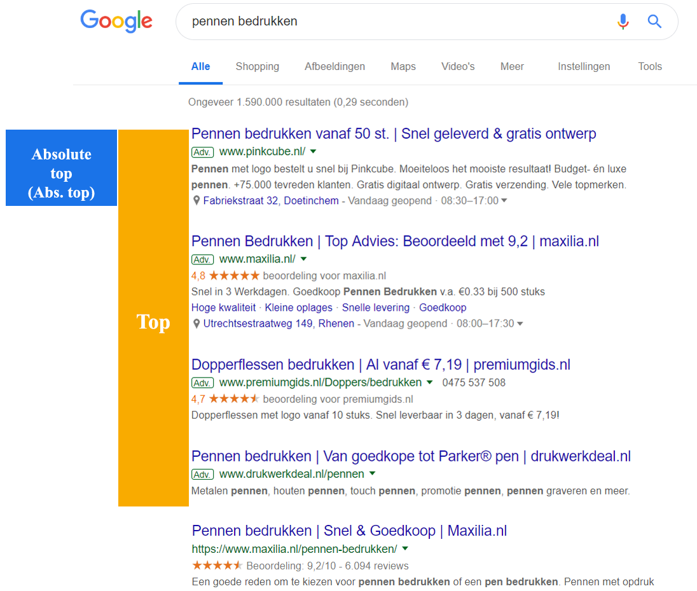This screenshot has width=697, height=591.
Task: Expand dropdown next to www.premiumgids.nl/Doppers/bedrukken
Action: click(429, 383)
